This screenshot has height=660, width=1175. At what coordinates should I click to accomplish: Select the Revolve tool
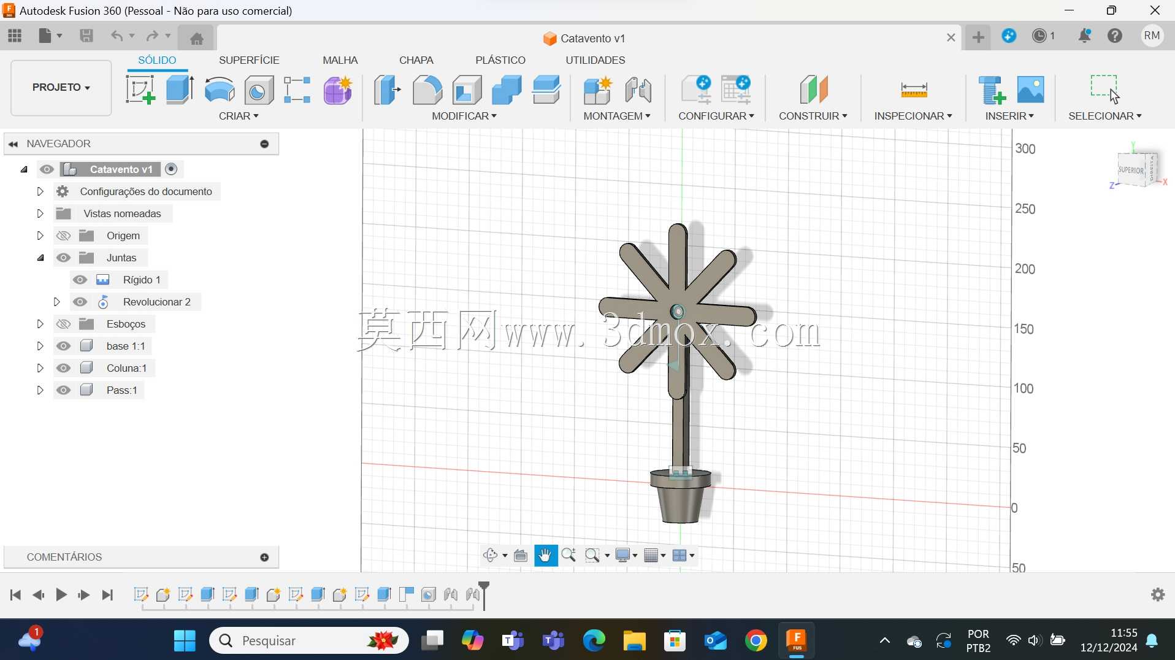[220, 90]
